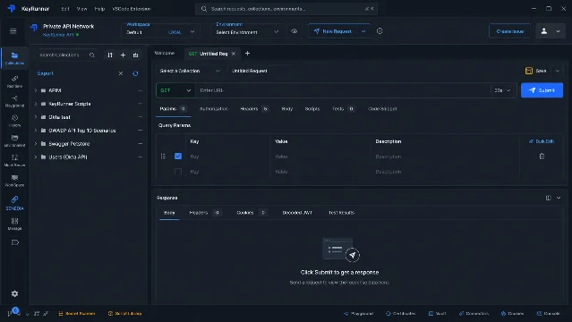Image resolution: width=572 pixels, height=322 pixels.
Task: Click the Create Issue button
Action: point(509,31)
